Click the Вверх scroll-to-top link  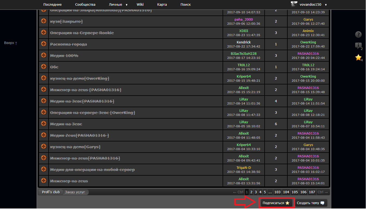point(11,43)
